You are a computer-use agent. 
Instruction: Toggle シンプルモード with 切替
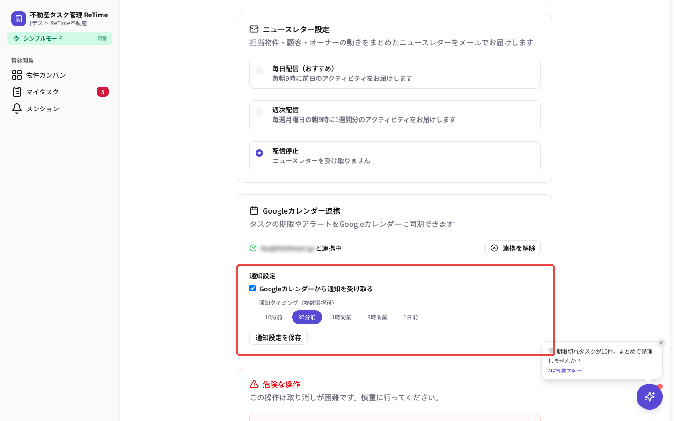pyautogui.click(x=102, y=38)
